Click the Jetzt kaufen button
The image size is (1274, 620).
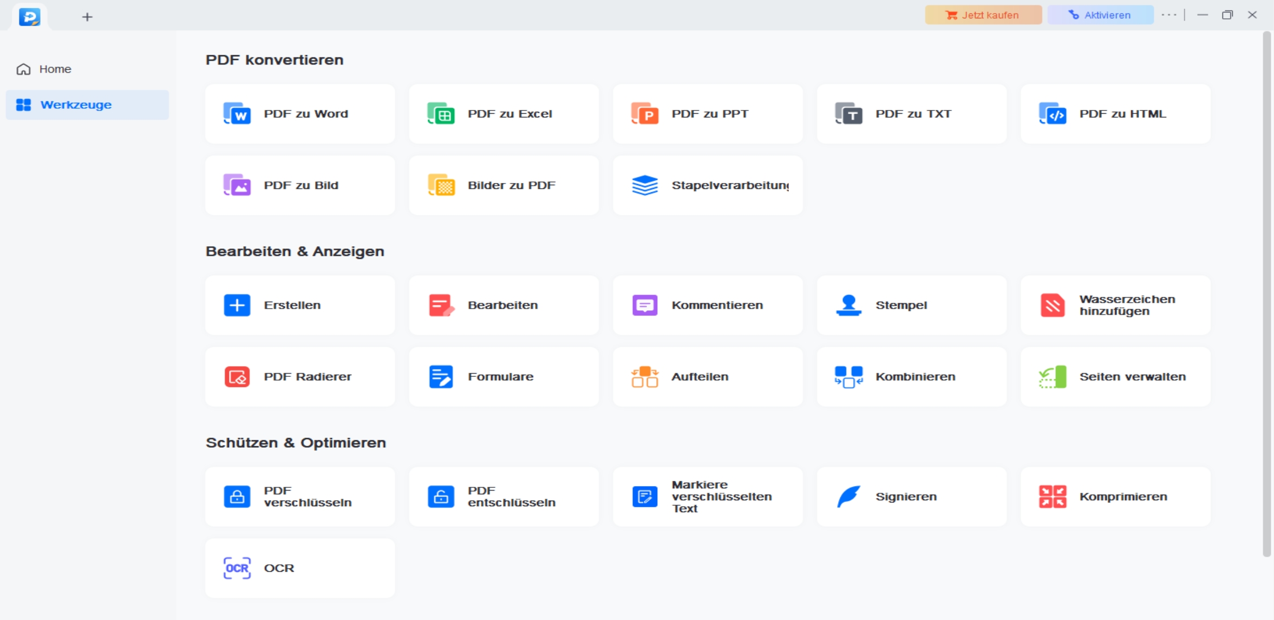pyautogui.click(x=983, y=15)
